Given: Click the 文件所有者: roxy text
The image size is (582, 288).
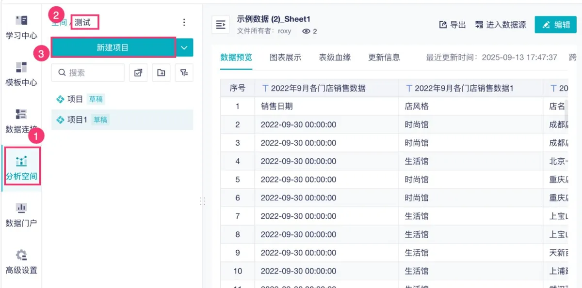Looking at the screenshot, I should pyautogui.click(x=264, y=31).
